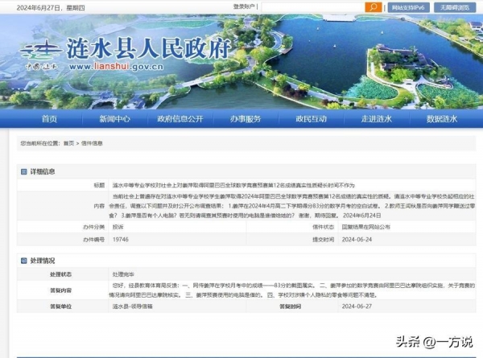Viewport: 483px width, 358px height.
Task: Click the 详细信息 section header icon
Action: [x=24, y=171]
